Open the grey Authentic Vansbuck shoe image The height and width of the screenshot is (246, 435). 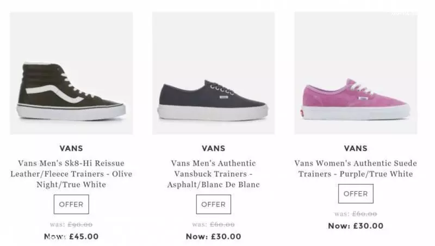pyautogui.click(x=213, y=73)
